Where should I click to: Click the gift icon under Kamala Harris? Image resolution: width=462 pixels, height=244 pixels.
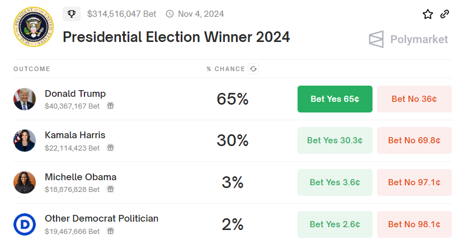[111, 148]
